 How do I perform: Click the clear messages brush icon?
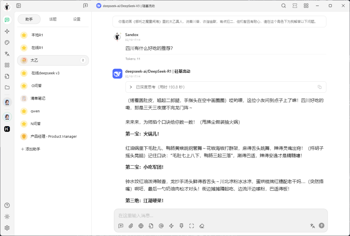tap(181, 226)
